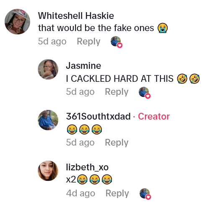Click the 'I CACKLED HARD AT THIS' comment text
The width and height of the screenshot is (215, 206).
point(119,78)
